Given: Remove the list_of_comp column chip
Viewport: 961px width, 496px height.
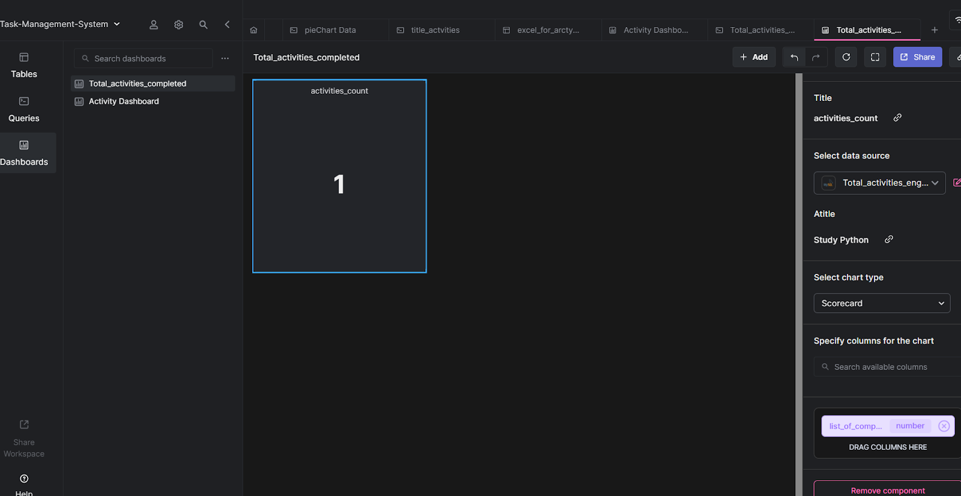Looking at the screenshot, I should [x=944, y=426].
